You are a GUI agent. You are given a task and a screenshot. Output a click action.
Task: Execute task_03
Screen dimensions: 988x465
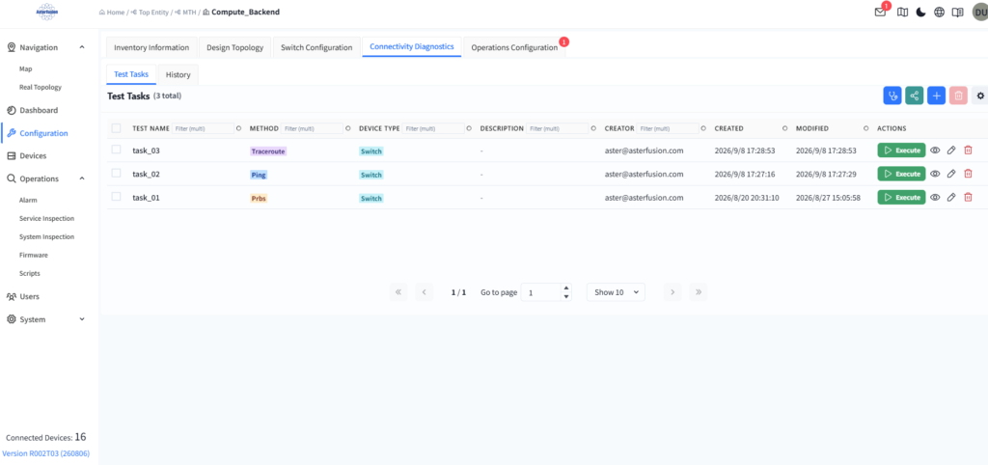pos(901,150)
